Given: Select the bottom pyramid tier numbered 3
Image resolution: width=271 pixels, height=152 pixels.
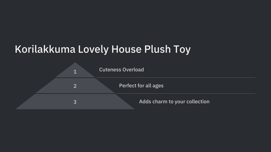Looking at the screenshot, I should pos(75,102).
